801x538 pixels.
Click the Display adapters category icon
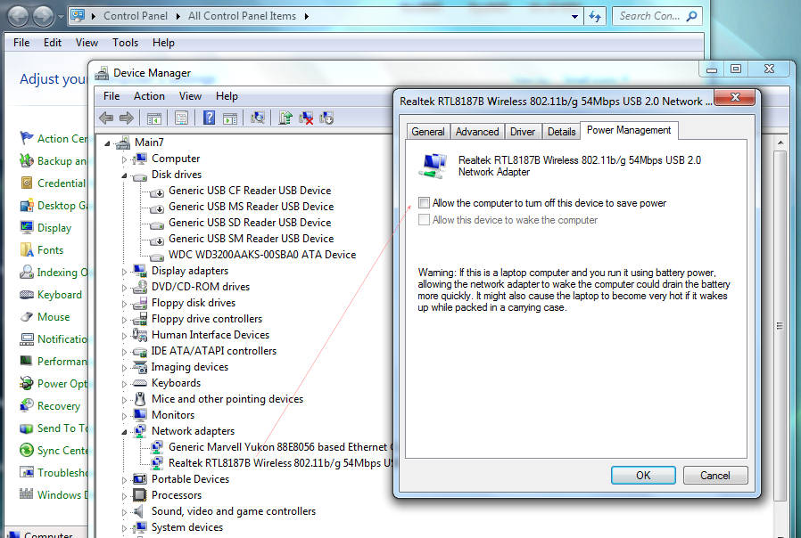coord(139,271)
